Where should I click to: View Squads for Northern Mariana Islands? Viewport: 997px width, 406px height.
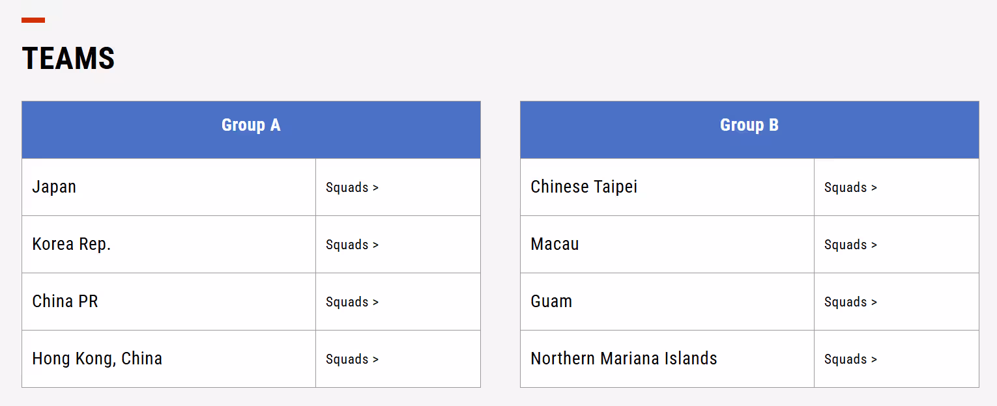point(850,359)
